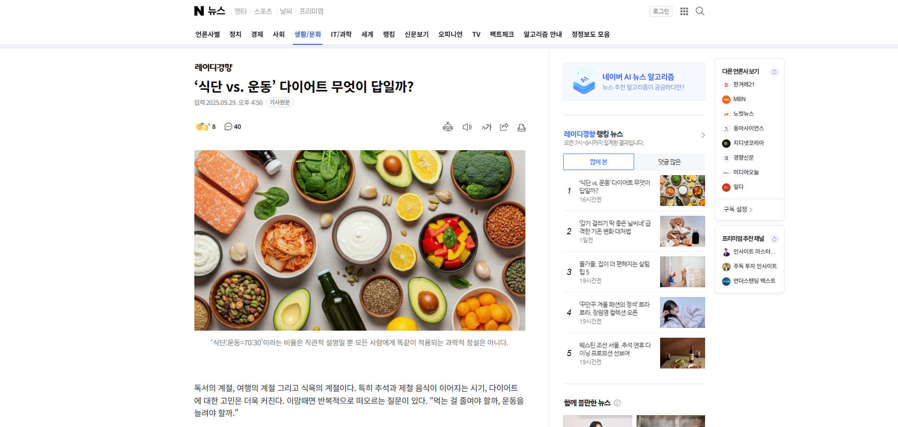The image size is (898, 427).
Task: Open the apps grid menu icon
Action: (684, 11)
